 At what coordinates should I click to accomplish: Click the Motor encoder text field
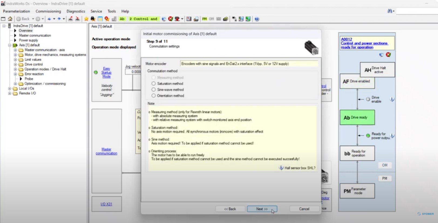point(249,64)
